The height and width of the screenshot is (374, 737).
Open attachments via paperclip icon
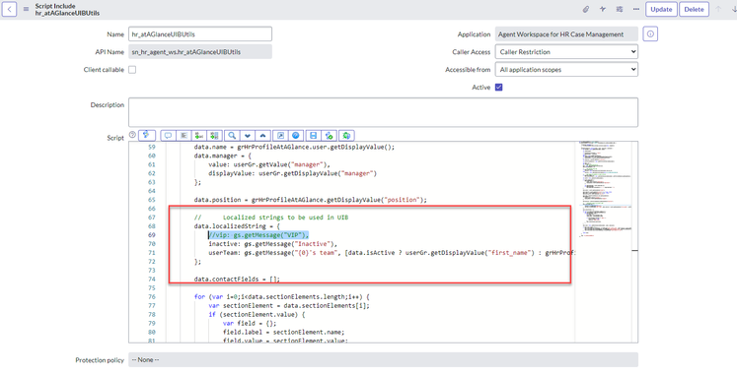click(586, 10)
